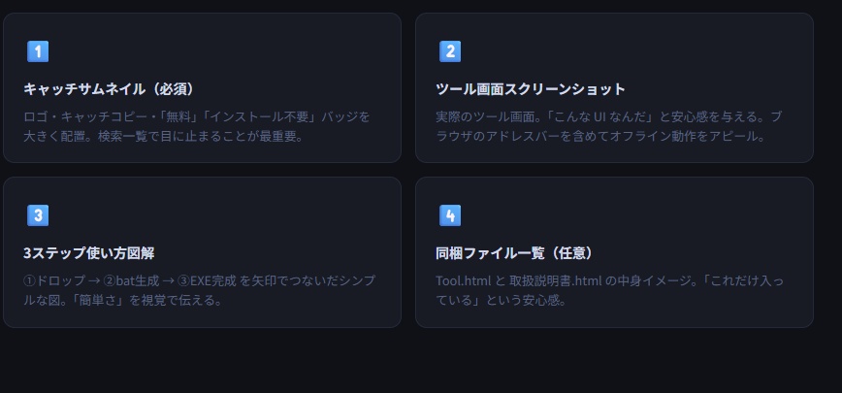Click the blue number 3 badge icon

(37, 215)
